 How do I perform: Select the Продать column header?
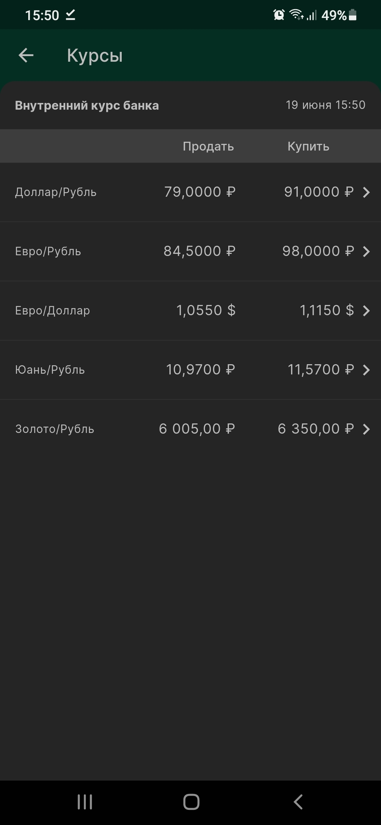(208, 146)
